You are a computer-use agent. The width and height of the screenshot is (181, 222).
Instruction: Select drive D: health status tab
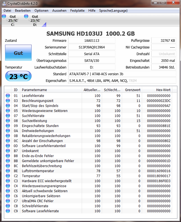click(35, 21)
